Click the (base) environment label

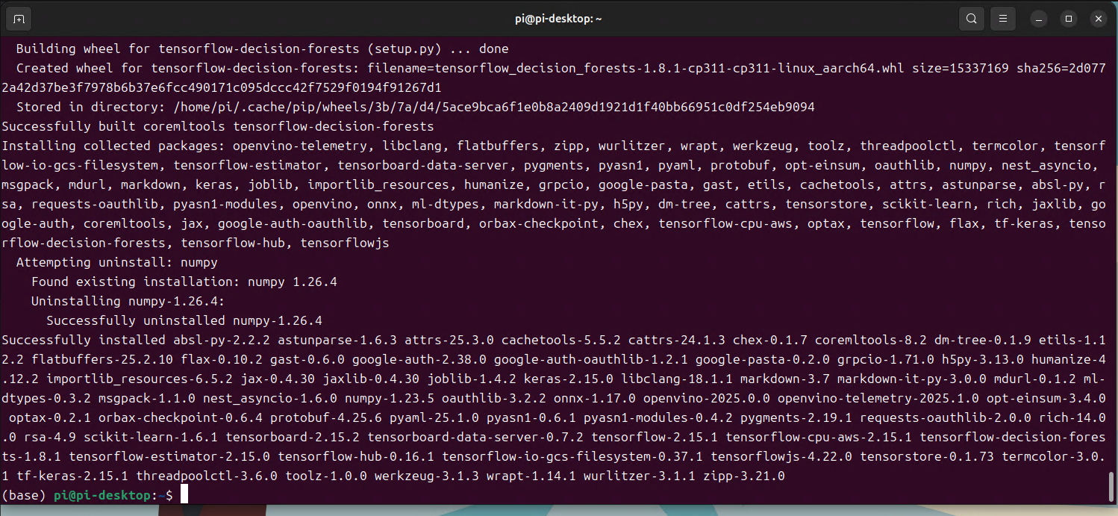(x=24, y=495)
